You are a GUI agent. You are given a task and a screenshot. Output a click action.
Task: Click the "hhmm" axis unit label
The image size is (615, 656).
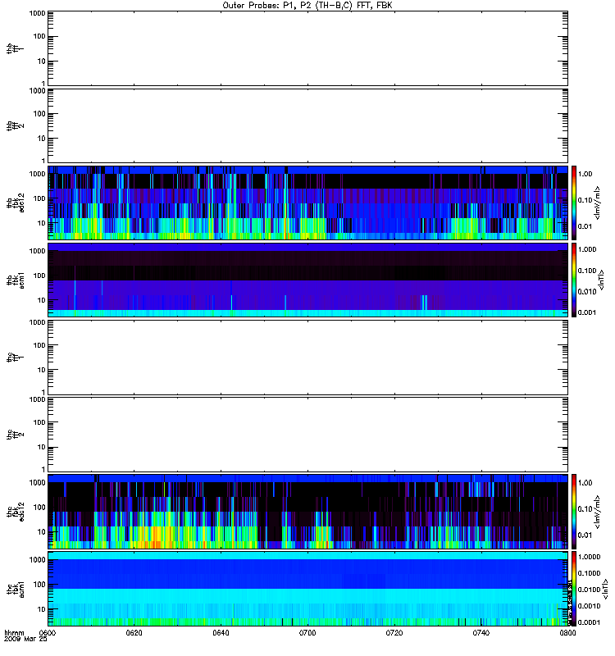coord(14,632)
